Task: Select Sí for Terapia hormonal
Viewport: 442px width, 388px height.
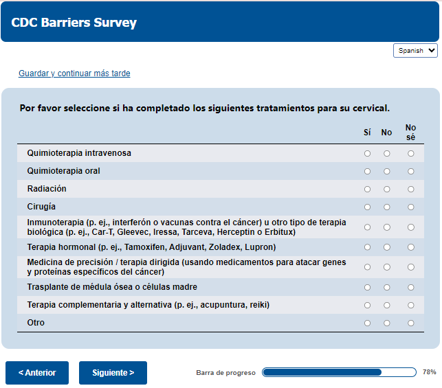Action: pos(367,247)
